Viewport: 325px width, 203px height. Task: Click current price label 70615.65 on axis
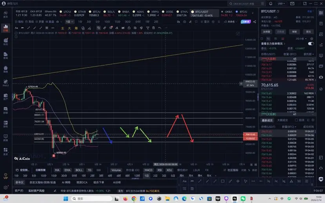(250, 135)
